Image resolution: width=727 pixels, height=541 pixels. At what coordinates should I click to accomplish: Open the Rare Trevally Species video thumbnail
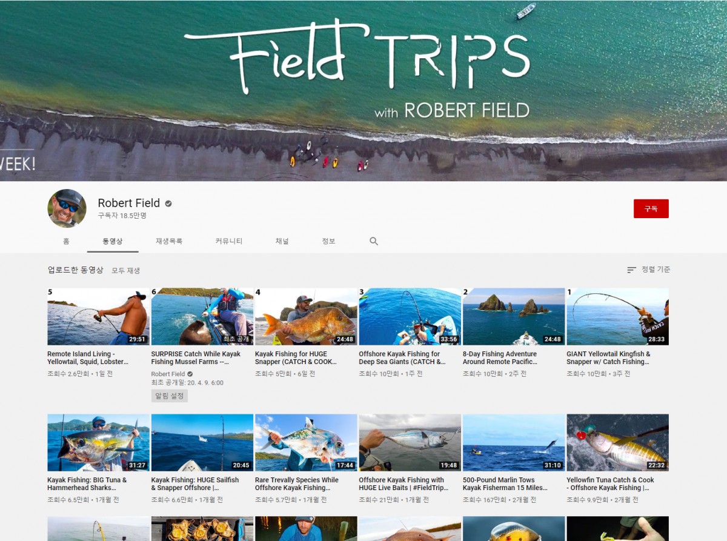click(x=306, y=442)
